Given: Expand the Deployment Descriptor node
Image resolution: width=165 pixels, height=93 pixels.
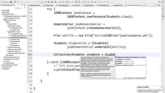Looking at the screenshot, I should (x=4, y=16).
